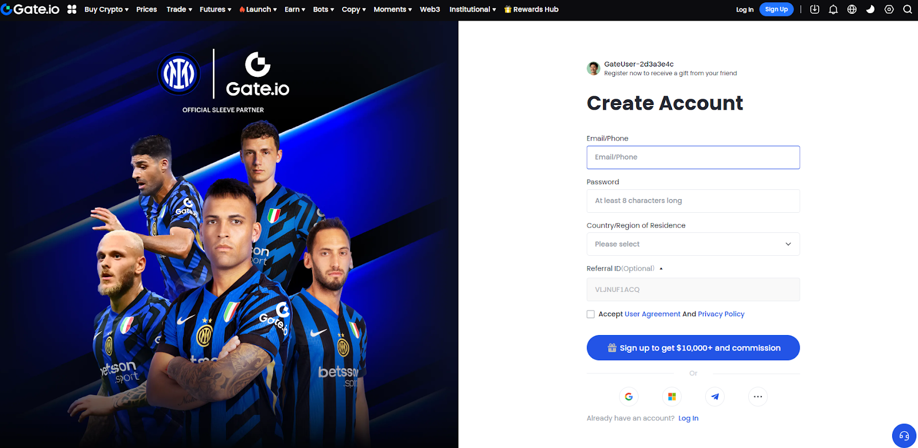The height and width of the screenshot is (448, 918).
Task: Click the Sign up to get $10,000+ button
Action: [693, 348]
